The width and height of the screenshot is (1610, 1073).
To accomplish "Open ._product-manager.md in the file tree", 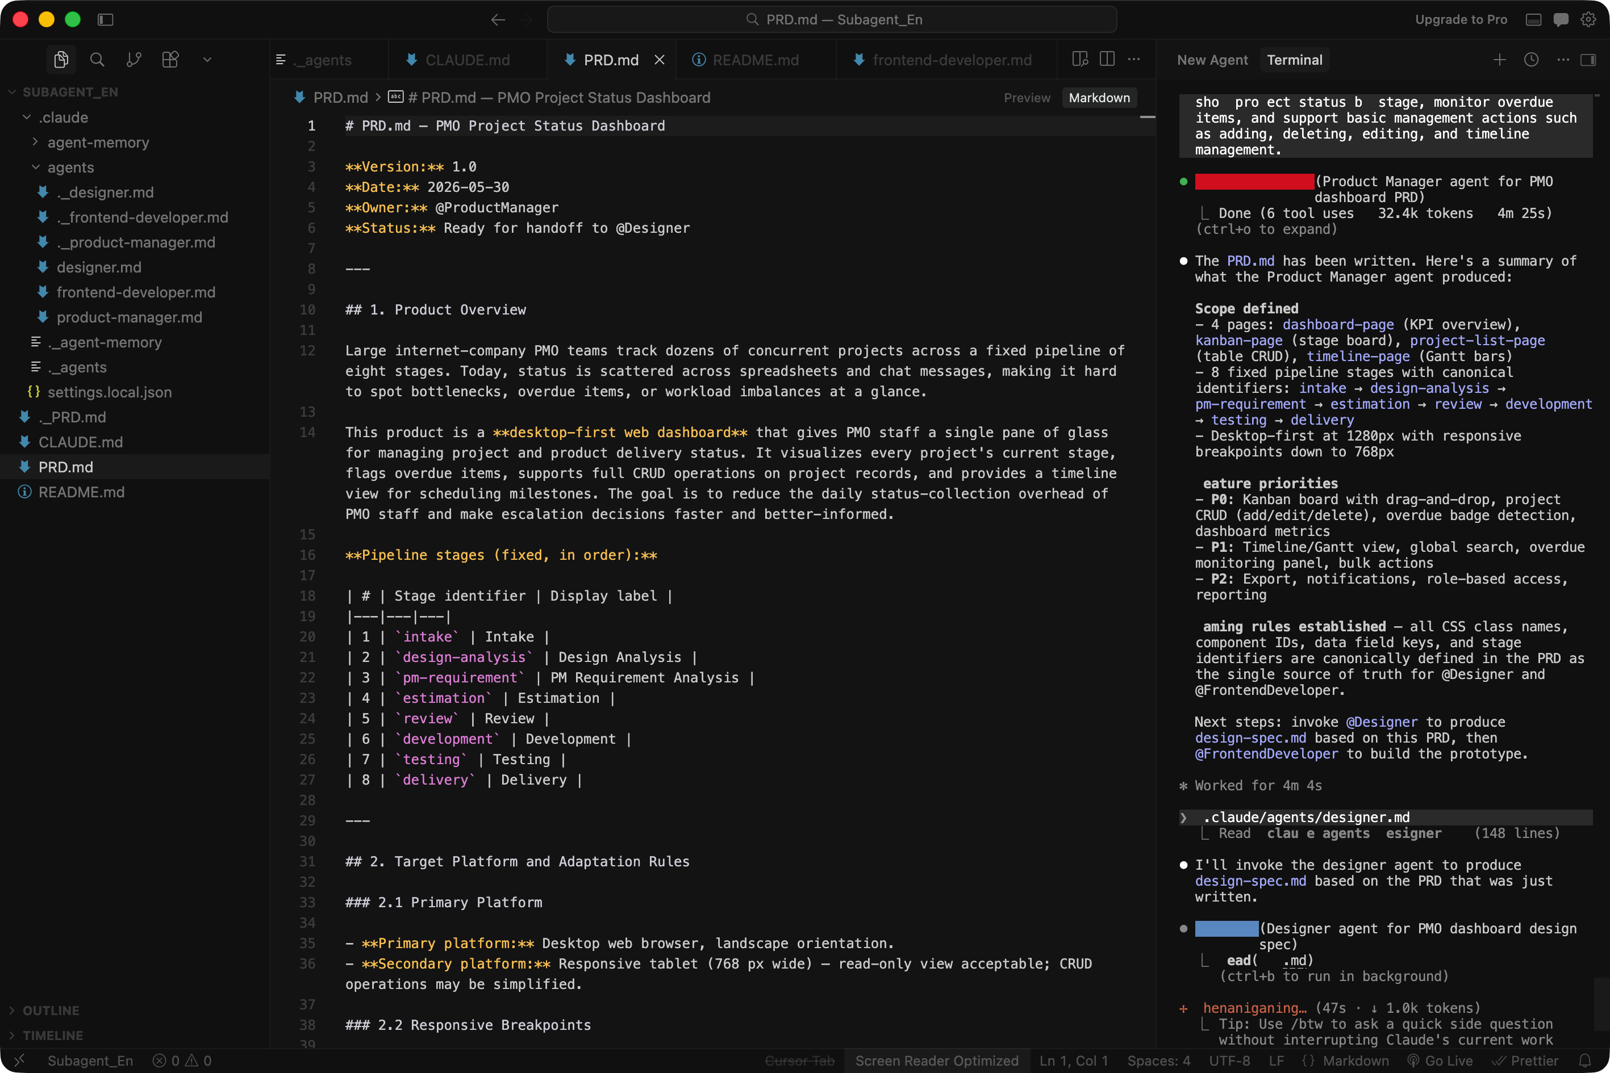I will pyautogui.click(x=136, y=242).
